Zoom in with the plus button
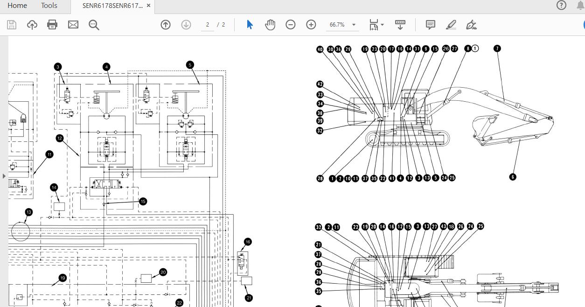Image resolution: width=585 pixels, height=307 pixels. [311, 25]
